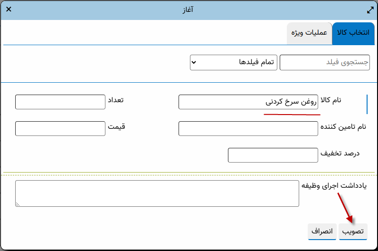Image resolution: width=378 pixels, height=251 pixels.
Task: Open the عملیات ویژه tab
Action: pos(309,33)
